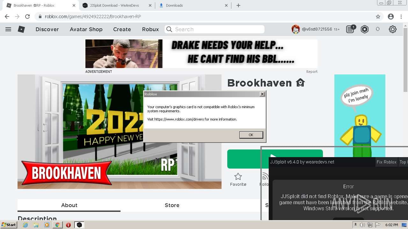Open the Windows Start menu
This screenshot has width=408, height=229.
[9, 225]
